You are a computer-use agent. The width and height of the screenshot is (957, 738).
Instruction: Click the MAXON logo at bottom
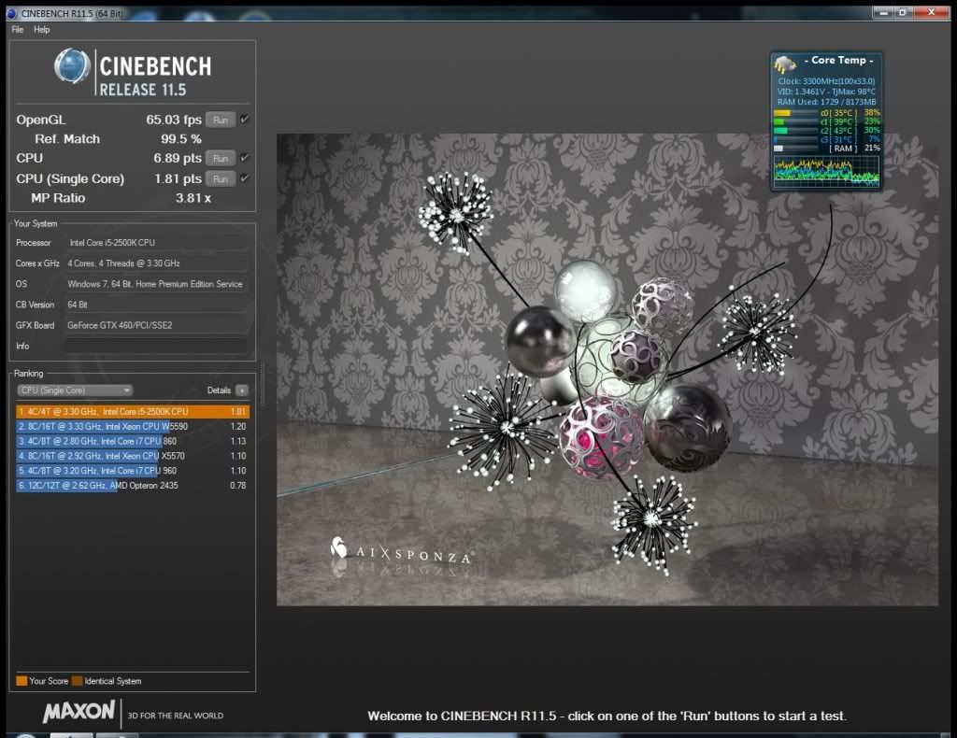79,713
